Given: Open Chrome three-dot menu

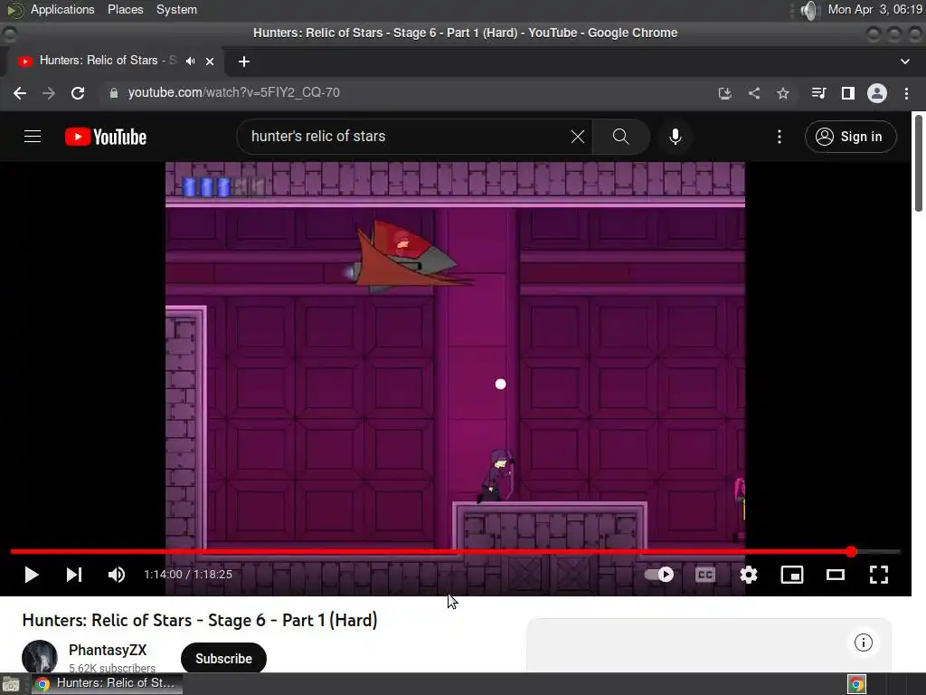Looking at the screenshot, I should point(906,93).
